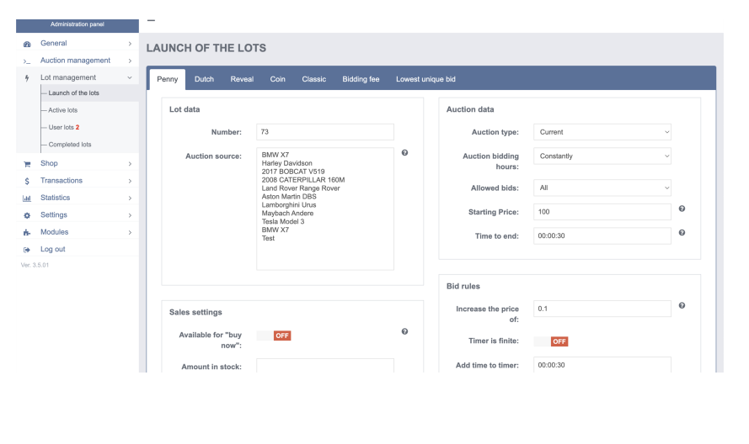The image size is (749, 444).
Task: Open help icon for Available for buy now
Action: click(x=404, y=331)
